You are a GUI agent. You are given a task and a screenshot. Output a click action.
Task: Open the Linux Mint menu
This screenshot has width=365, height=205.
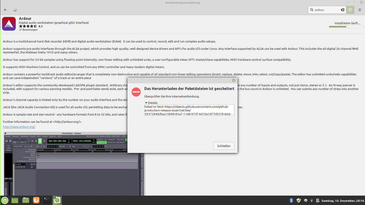click(x=4, y=200)
